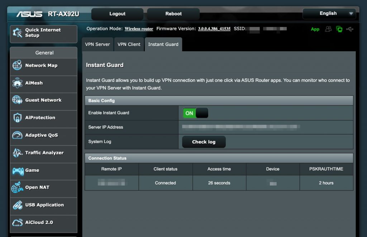This screenshot has height=237, width=367.
Task: Click the guest users status icon
Action: [328, 29]
